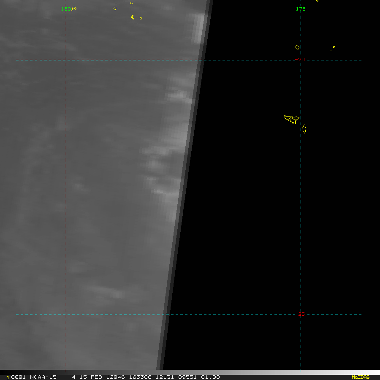Click where 175 line crosses latitude -25
The width and height of the screenshot is (380, 380).
click(x=301, y=315)
